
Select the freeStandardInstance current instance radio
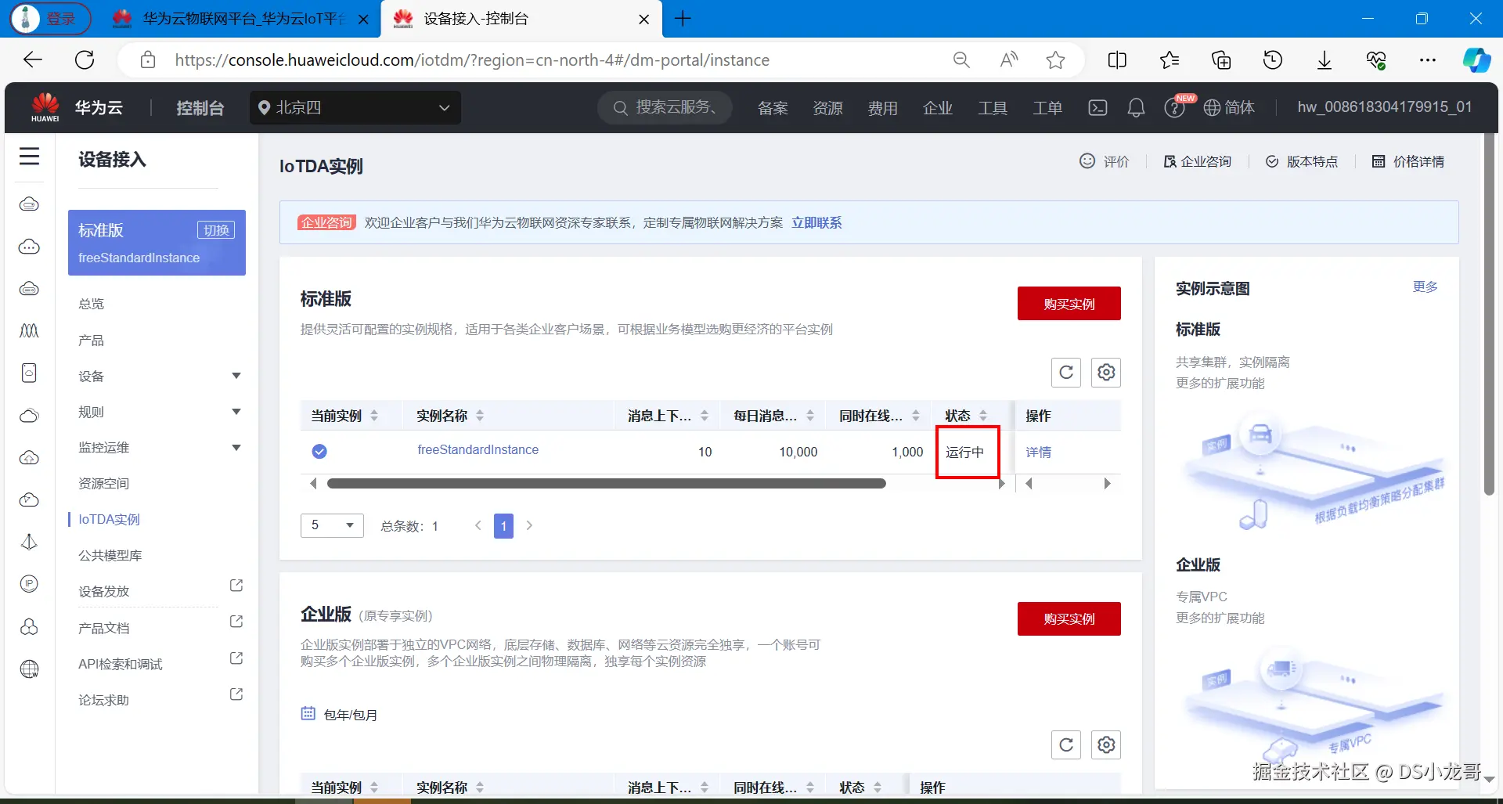coord(319,452)
